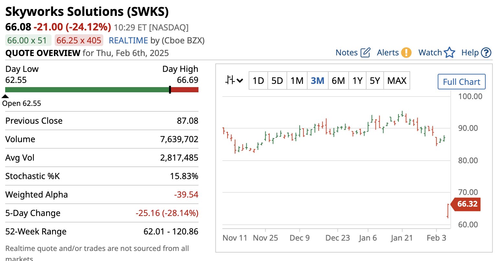Switch chart to 6M range
The width and height of the screenshot is (496, 261).
338,80
